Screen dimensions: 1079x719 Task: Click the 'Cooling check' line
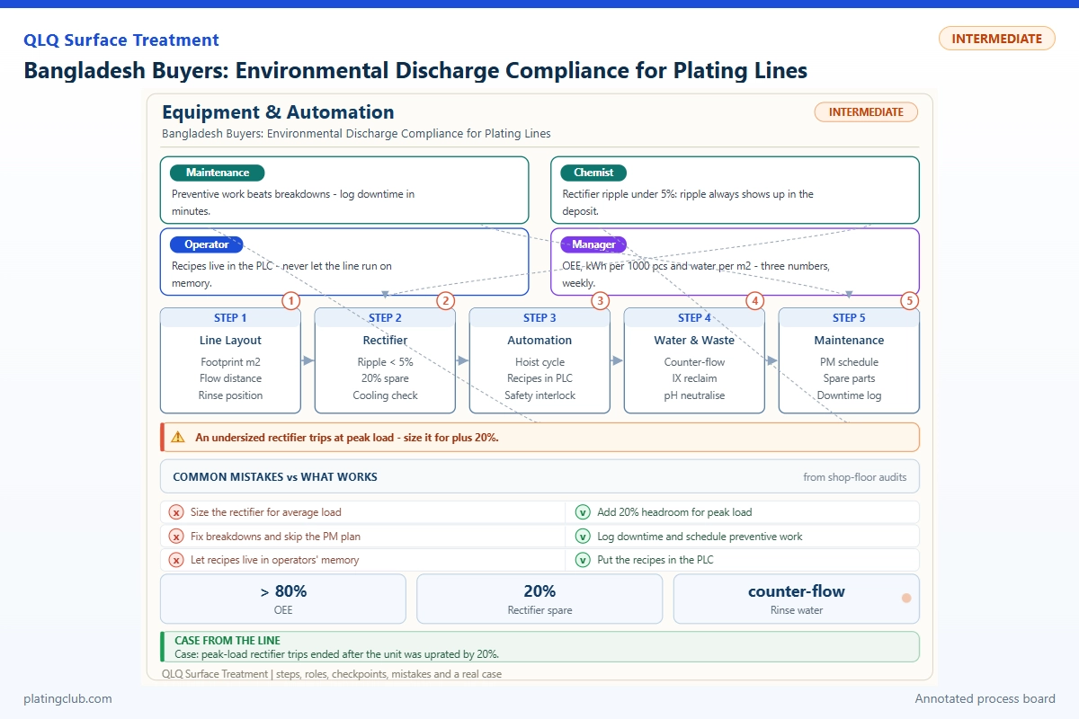click(385, 395)
